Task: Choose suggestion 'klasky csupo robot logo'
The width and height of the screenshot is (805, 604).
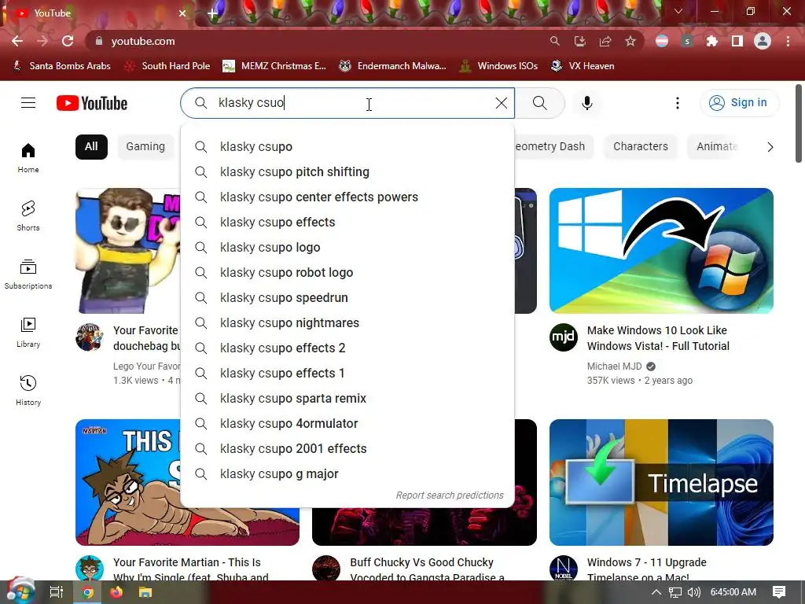Action: pyautogui.click(x=347, y=273)
